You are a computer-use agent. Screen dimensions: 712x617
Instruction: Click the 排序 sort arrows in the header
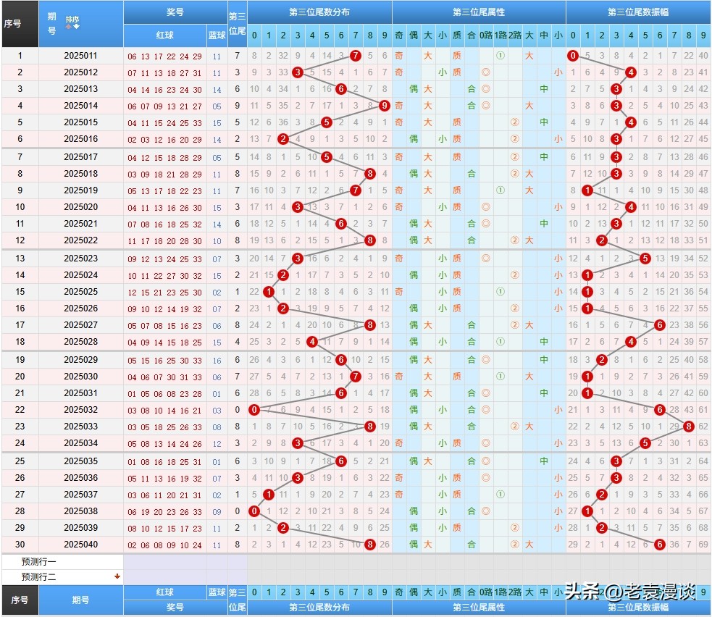72,23
